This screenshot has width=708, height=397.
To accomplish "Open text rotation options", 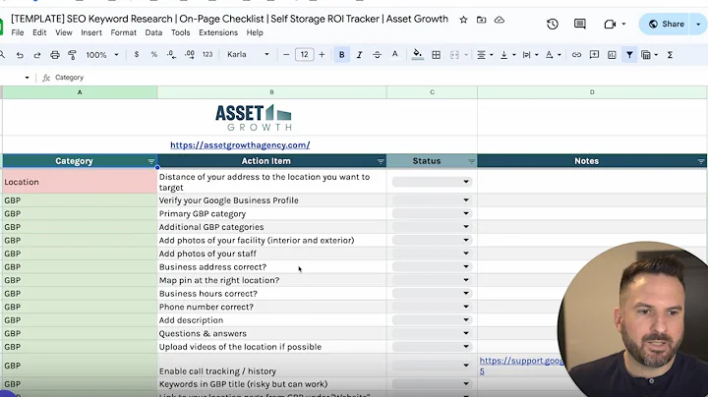I will coord(553,55).
